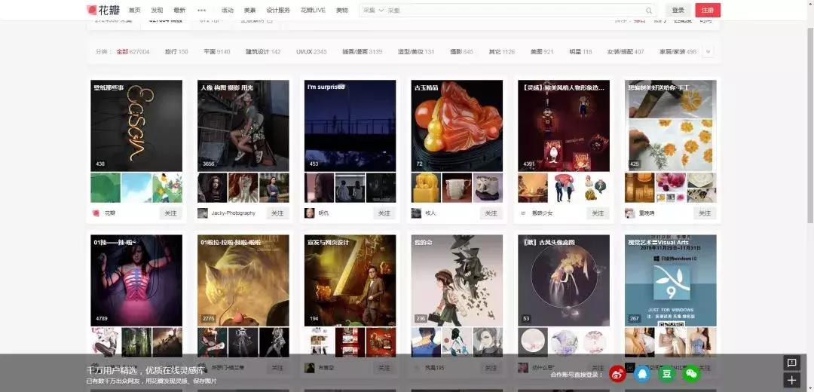Log in with the WeChat icon
Viewport: 814px width, 392px height.
click(x=691, y=373)
